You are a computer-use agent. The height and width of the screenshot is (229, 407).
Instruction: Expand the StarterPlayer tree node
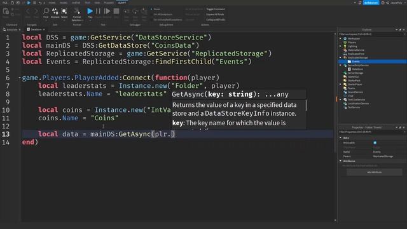coord(341,85)
